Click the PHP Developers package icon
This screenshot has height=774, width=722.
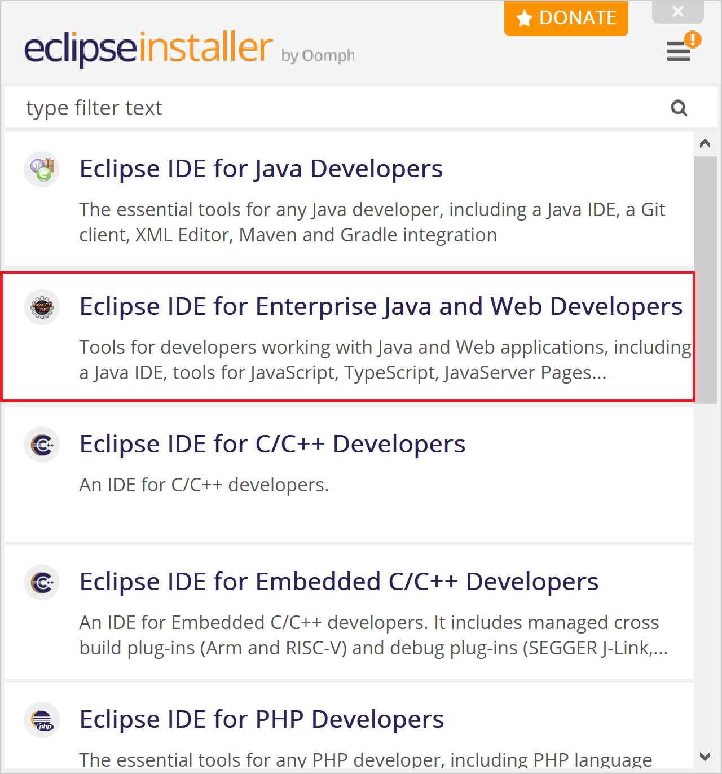(x=42, y=719)
